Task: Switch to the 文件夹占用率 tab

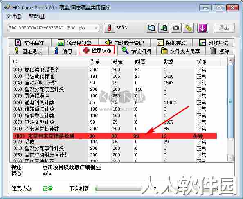Action: [x=181, y=51]
